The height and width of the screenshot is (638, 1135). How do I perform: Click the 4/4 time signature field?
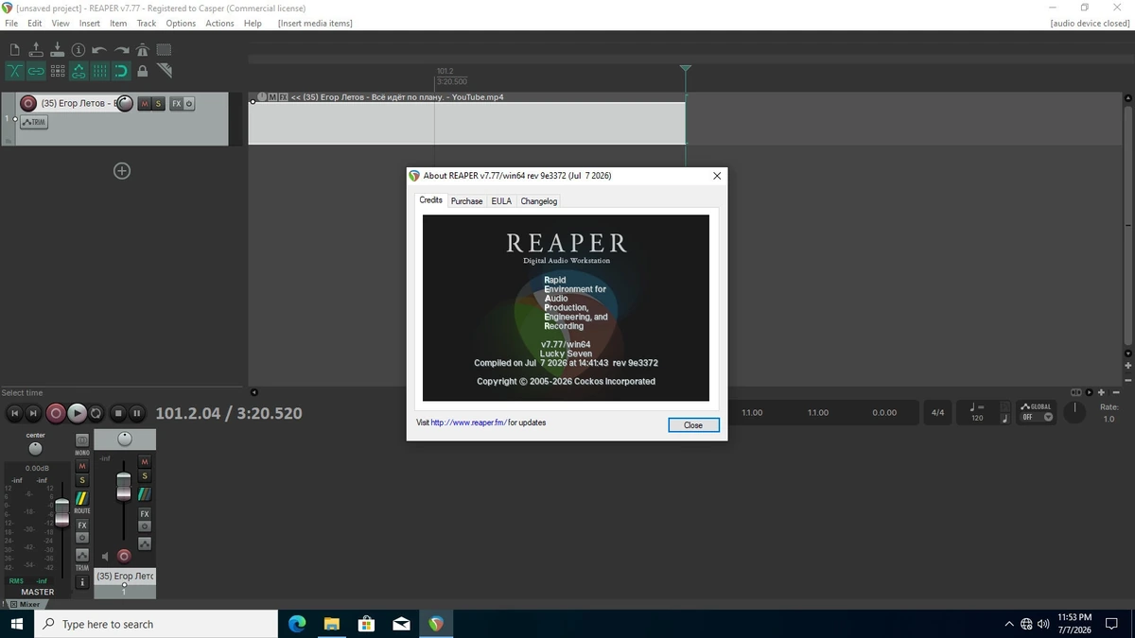(937, 413)
